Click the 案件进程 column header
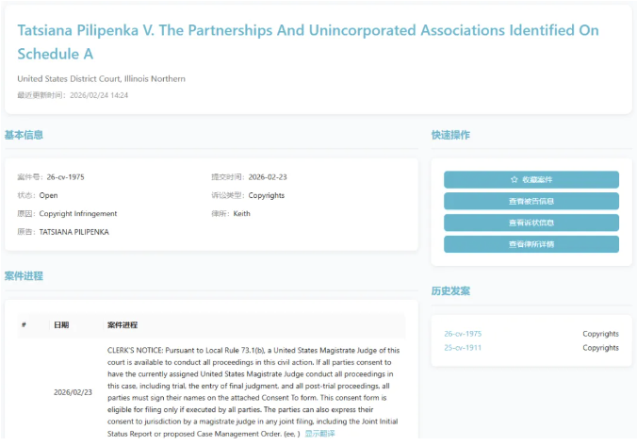 pos(122,324)
